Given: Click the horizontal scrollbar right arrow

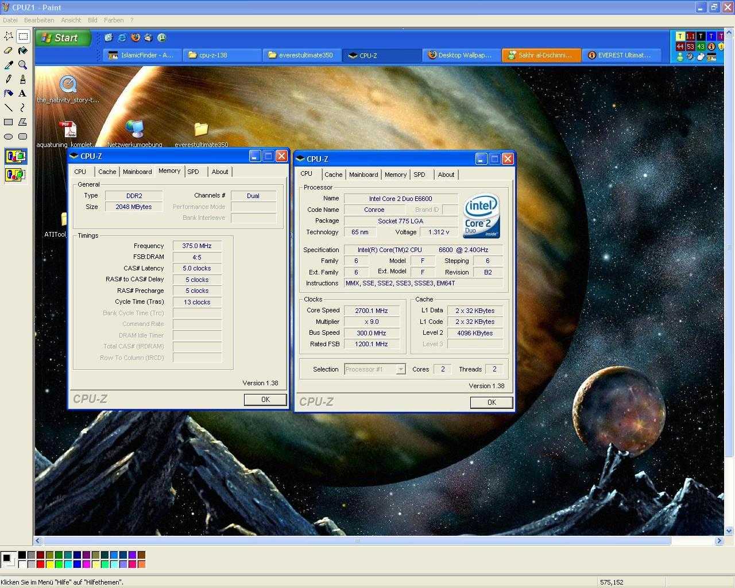Looking at the screenshot, I should coord(719,540).
